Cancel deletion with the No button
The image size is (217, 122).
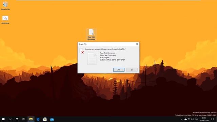pyautogui.click(x=132, y=69)
